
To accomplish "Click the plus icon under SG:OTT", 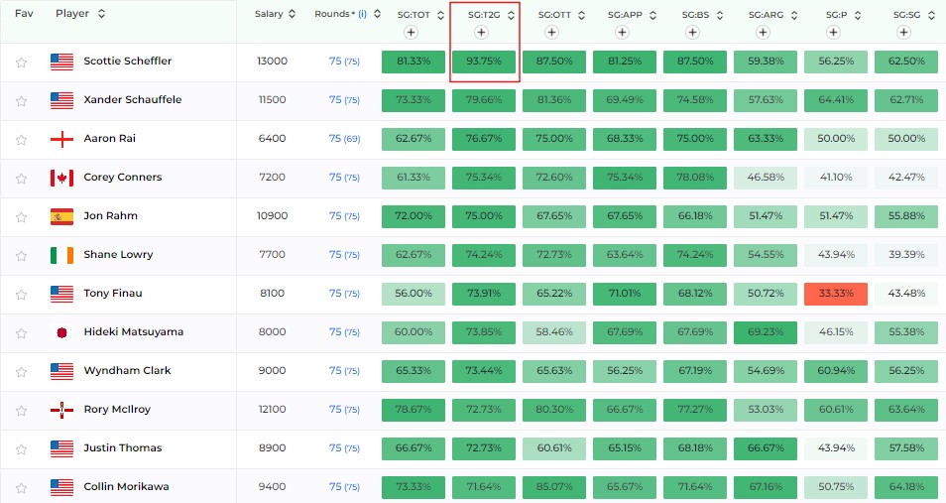I will pyautogui.click(x=551, y=33).
